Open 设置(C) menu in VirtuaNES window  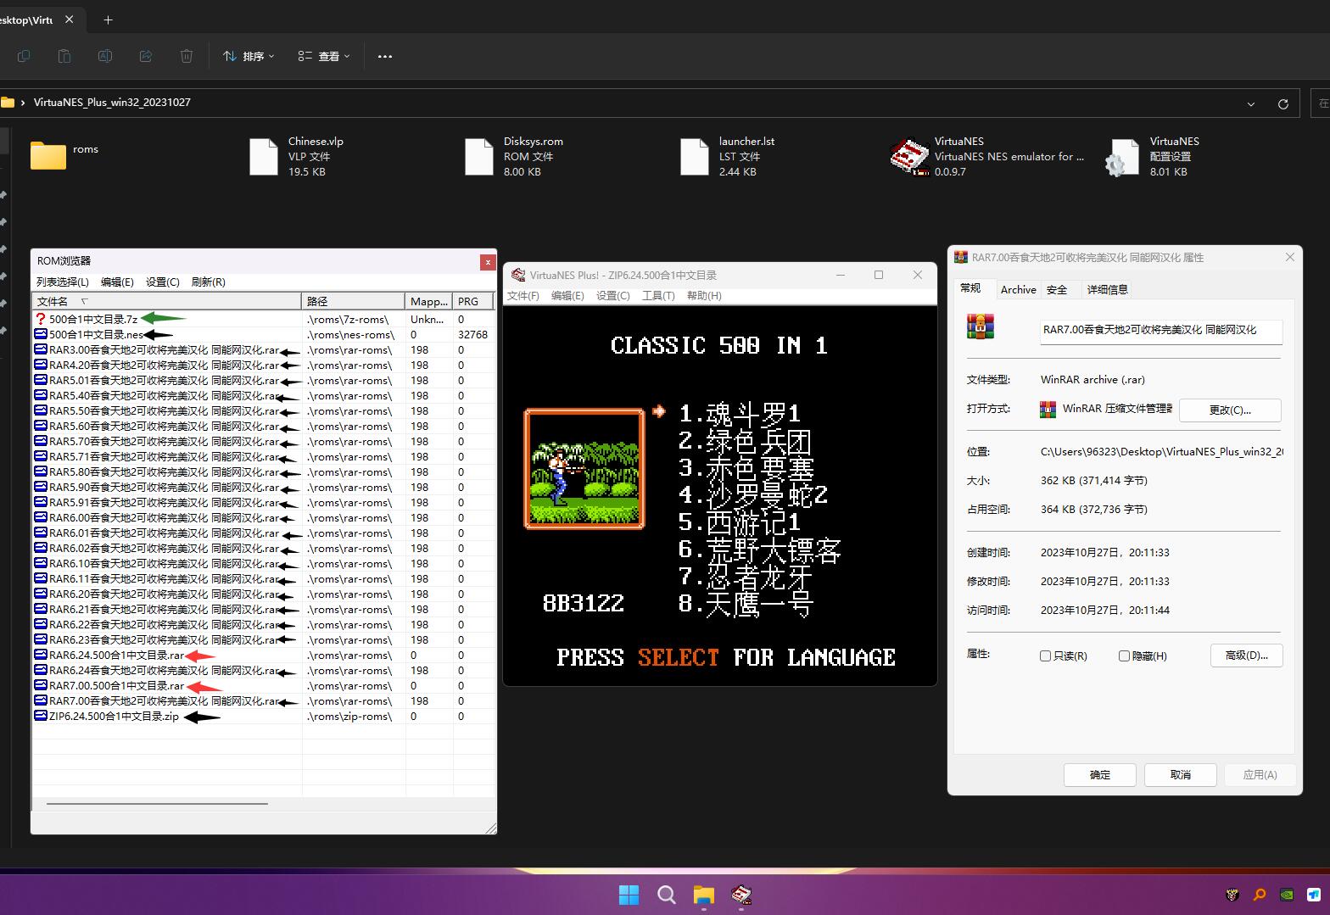[x=613, y=295]
